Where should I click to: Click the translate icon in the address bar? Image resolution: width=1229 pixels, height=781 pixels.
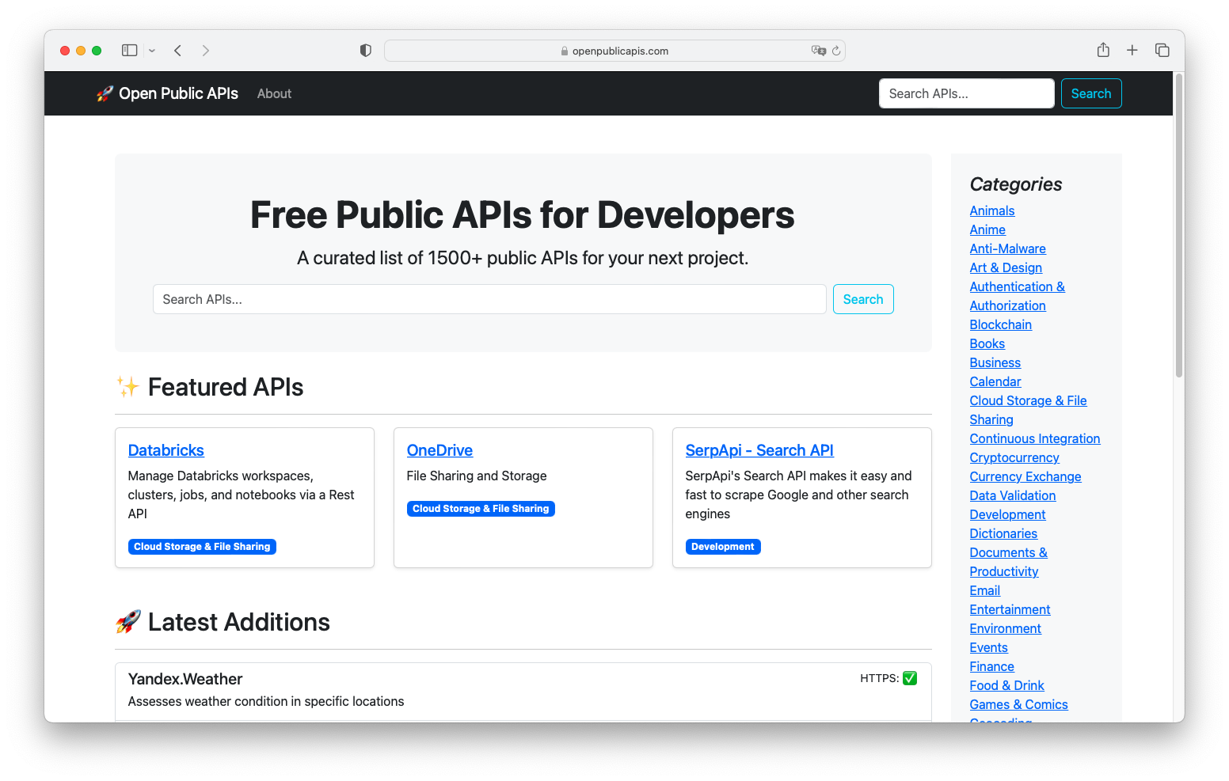tap(818, 51)
